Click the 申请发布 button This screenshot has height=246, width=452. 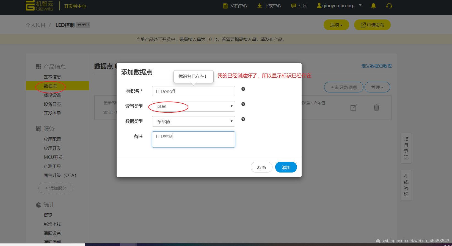372,25
